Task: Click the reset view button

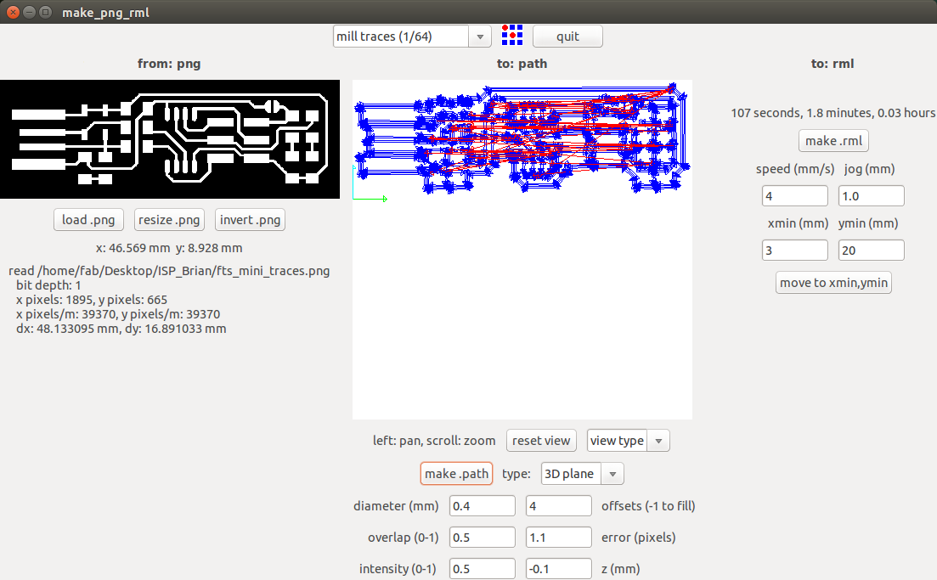Action: 541,441
